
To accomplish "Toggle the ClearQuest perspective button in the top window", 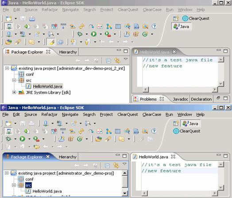I will click(x=196, y=19).
